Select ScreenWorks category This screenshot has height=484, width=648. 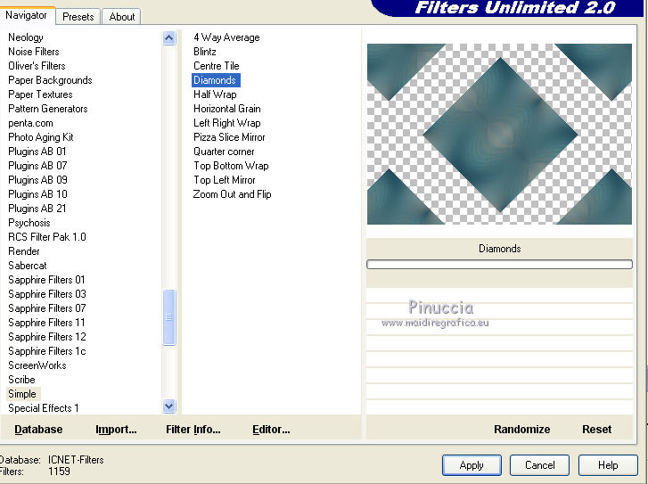pyautogui.click(x=37, y=365)
